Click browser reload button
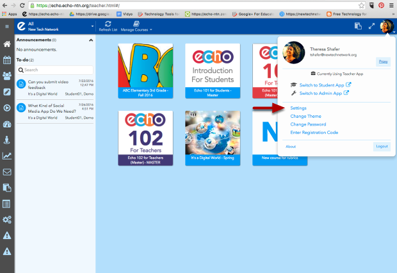Viewport: 397px width, 273px height. 22,5
